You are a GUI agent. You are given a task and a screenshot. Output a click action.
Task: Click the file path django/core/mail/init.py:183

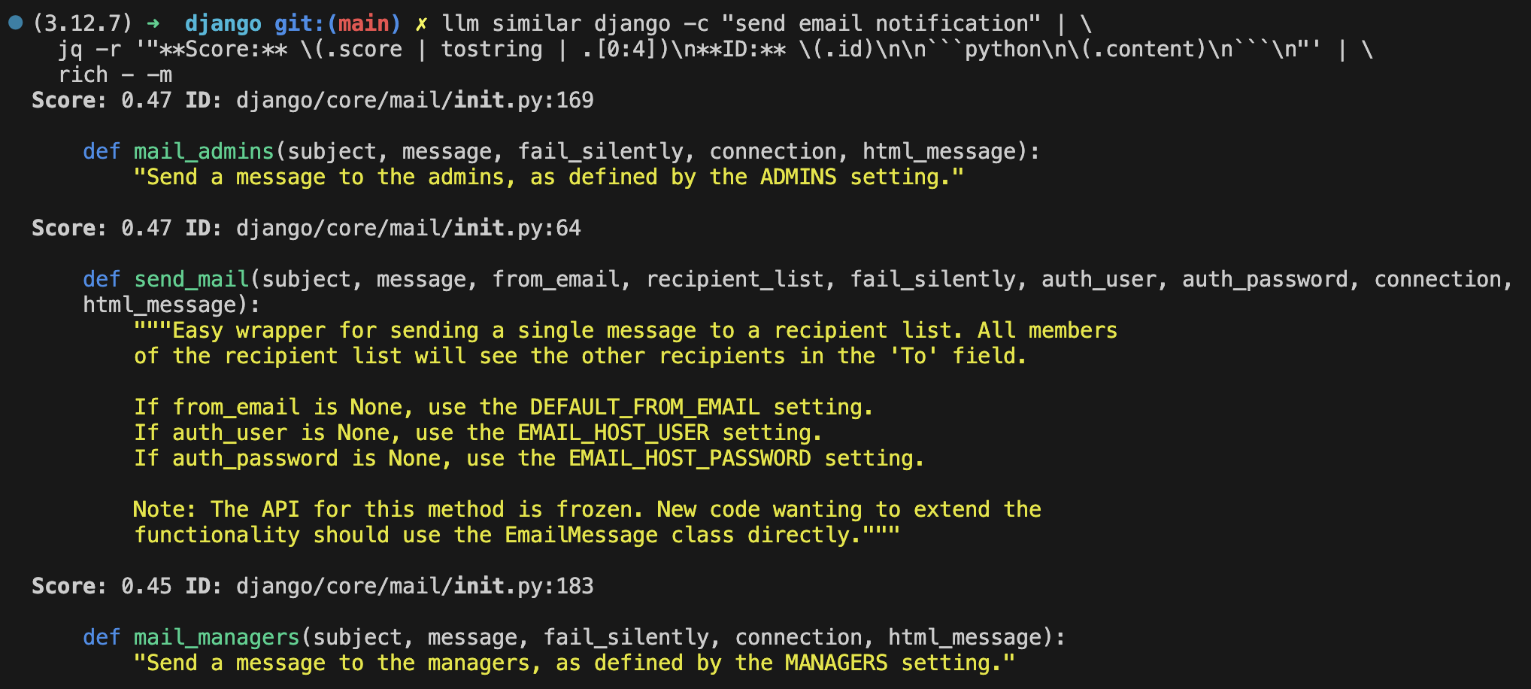pyautogui.click(x=415, y=586)
